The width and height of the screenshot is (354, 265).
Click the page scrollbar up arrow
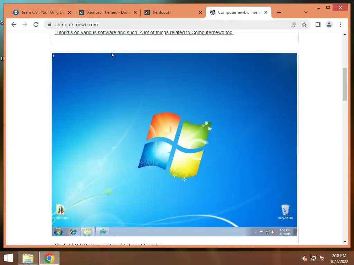click(x=345, y=34)
